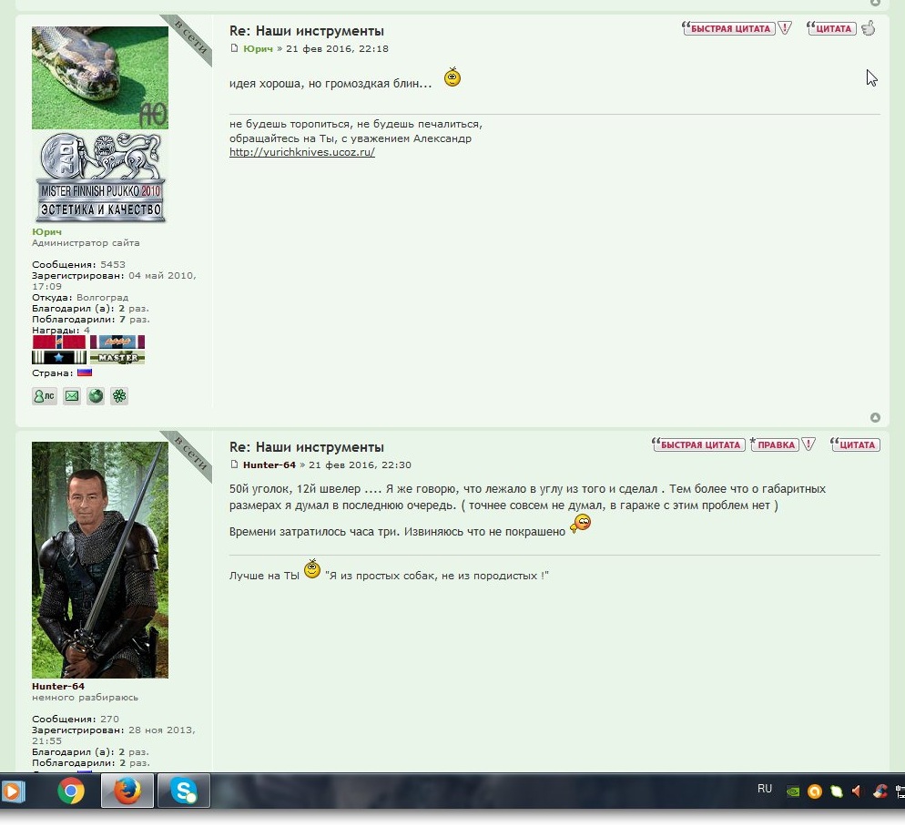
Task: Click the volume speaker tray icon
Action: 857,791
